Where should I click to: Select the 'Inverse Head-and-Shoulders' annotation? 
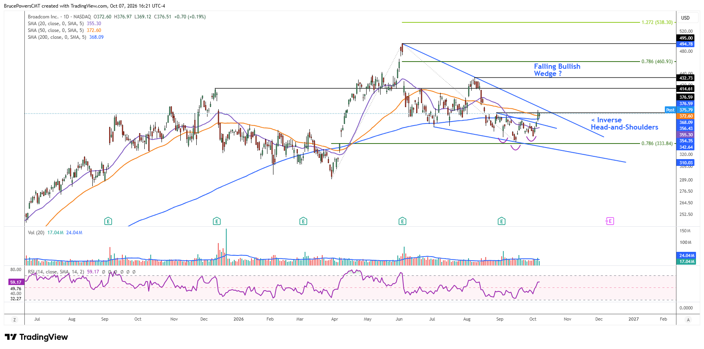[624, 124]
